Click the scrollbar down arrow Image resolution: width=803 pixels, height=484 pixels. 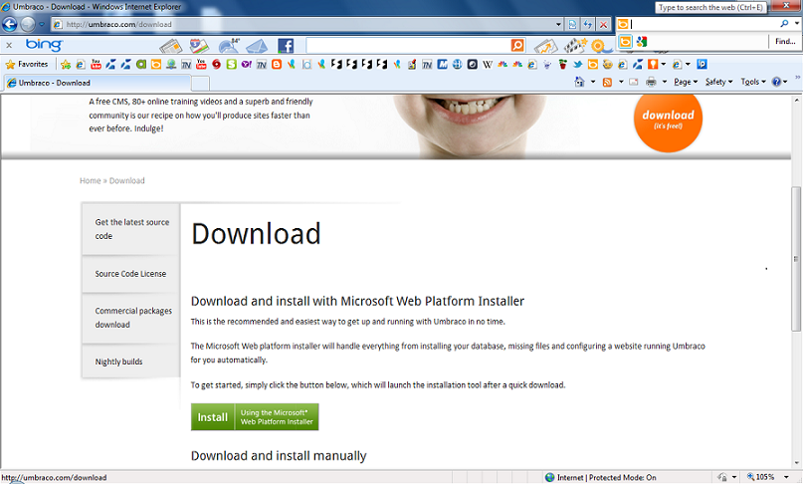tap(796, 463)
